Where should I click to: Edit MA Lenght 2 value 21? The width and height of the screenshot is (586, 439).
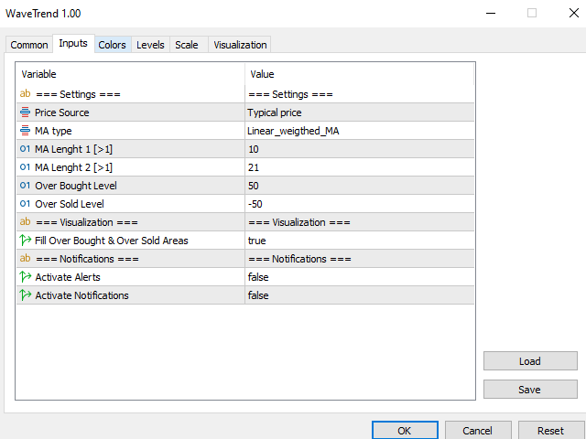(360, 167)
